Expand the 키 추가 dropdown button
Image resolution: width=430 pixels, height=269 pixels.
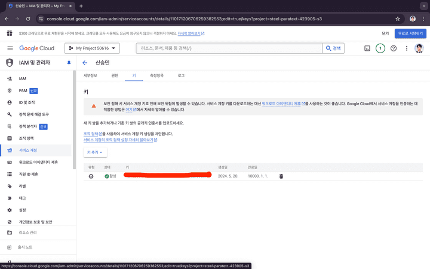97,152
